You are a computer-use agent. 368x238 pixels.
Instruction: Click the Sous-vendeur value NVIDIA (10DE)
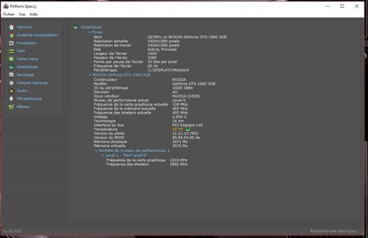pos(186,96)
